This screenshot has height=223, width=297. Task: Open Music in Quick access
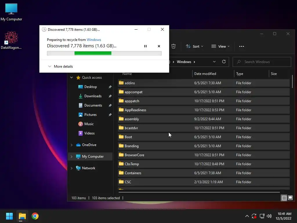[x=89, y=124]
